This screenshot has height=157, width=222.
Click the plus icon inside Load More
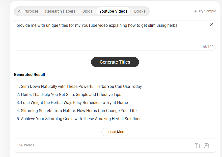pos(106,132)
